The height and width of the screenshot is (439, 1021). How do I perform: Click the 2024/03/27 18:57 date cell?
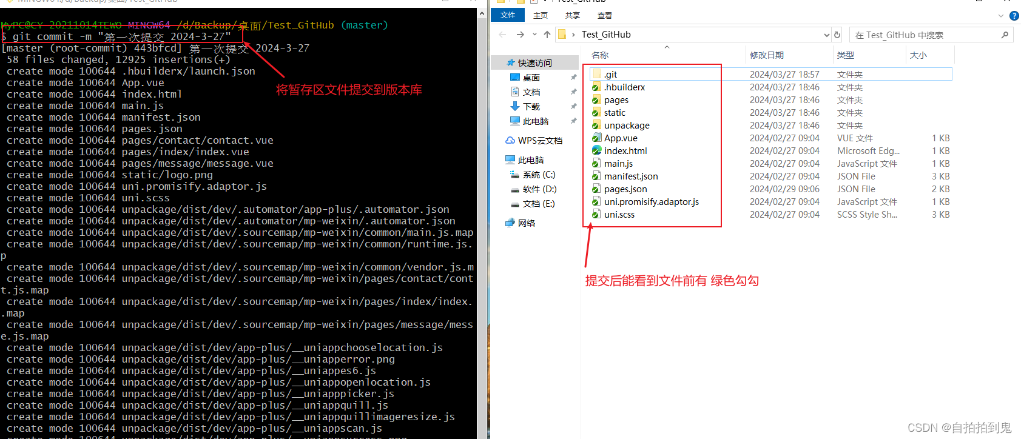click(784, 74)
